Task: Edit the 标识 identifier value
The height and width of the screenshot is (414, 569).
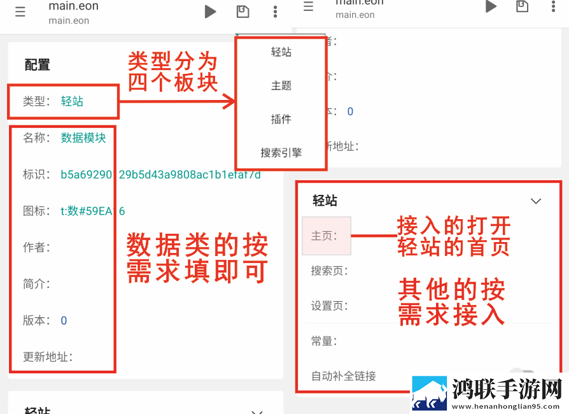Action: [x=160, y=175]
